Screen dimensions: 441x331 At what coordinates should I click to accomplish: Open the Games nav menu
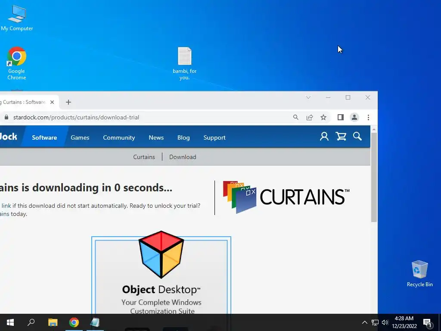pos(80,137)
